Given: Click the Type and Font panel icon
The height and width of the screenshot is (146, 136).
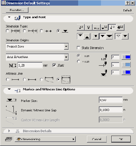Looking at the screenshot, I should point(17,18).
